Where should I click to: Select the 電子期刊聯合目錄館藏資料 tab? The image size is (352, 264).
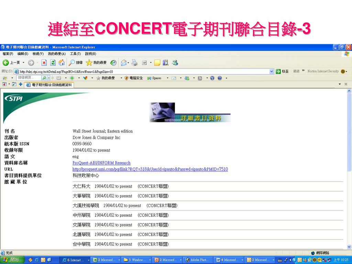coord(49,85)
